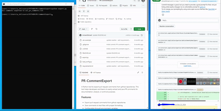
Task: View tags icon next to branch selector
Action: [x=96, y=29]
